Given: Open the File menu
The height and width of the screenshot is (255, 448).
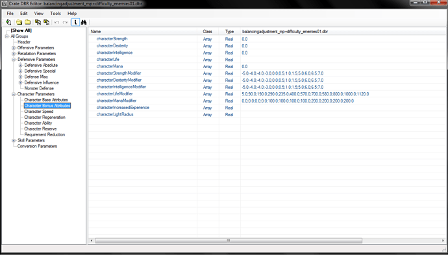Looking at the screenshot, I should 10,14.
